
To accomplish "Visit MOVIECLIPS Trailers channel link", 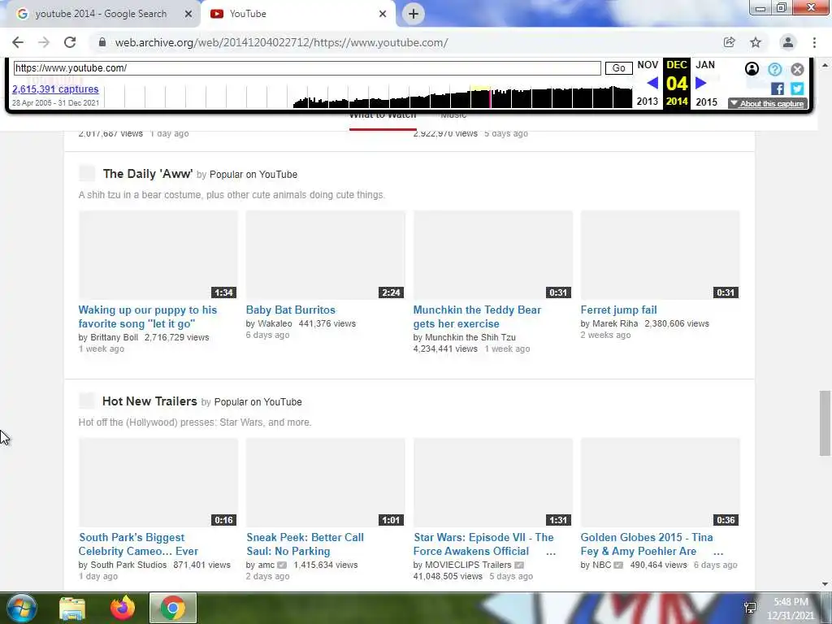I will point(468,565).
